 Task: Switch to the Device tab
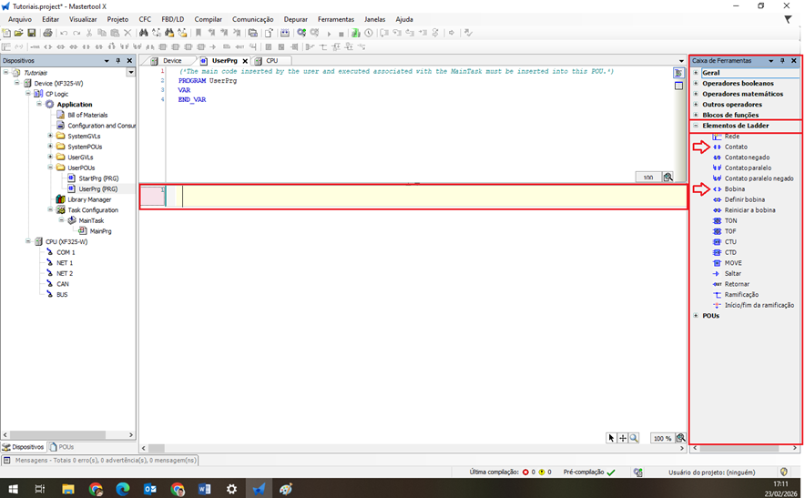171,61
